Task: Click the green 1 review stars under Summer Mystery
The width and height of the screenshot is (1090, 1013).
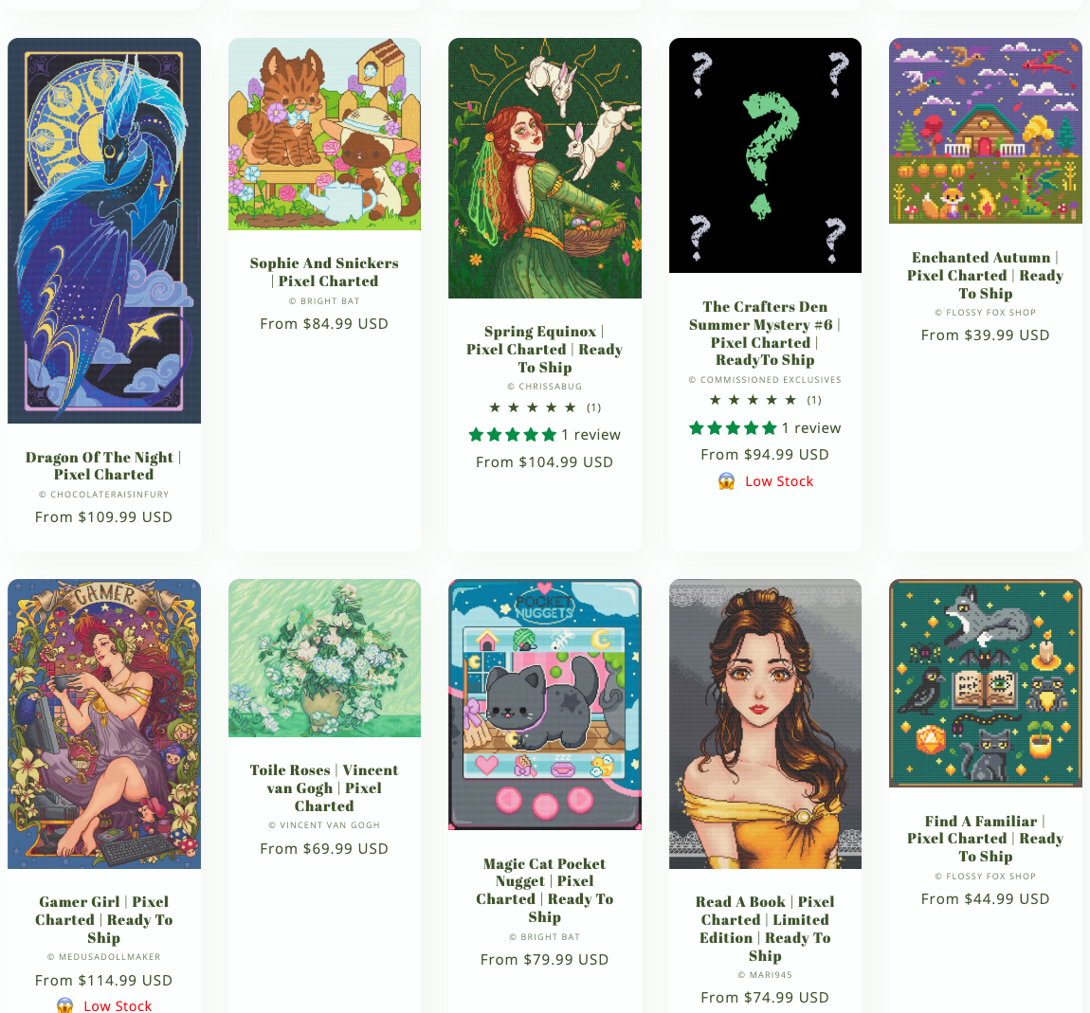Action: (x=733, y=428)
